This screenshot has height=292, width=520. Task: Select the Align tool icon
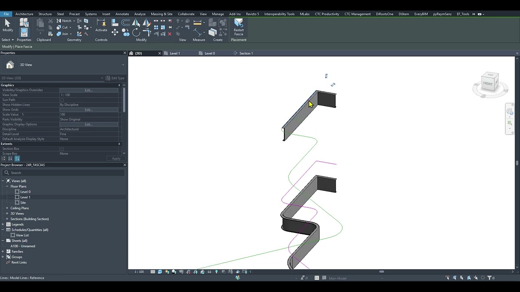pyautogui.click(x=115, y=23)
